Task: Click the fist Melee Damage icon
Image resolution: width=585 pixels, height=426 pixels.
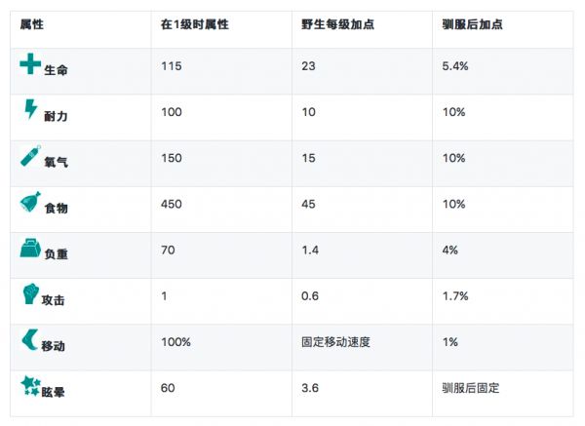Action: pos(30,294)
